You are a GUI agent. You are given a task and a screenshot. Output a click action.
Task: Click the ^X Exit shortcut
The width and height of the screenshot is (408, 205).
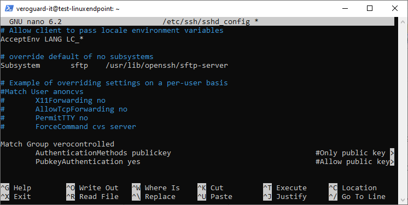click(x=16, y=197)
